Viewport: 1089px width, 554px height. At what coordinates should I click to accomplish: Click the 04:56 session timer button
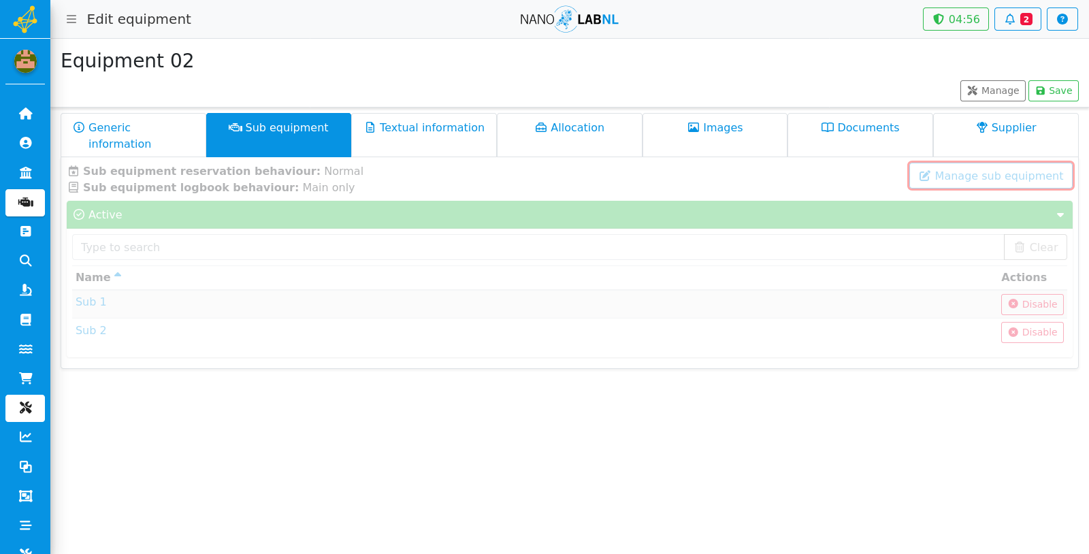tap(956, 19)
